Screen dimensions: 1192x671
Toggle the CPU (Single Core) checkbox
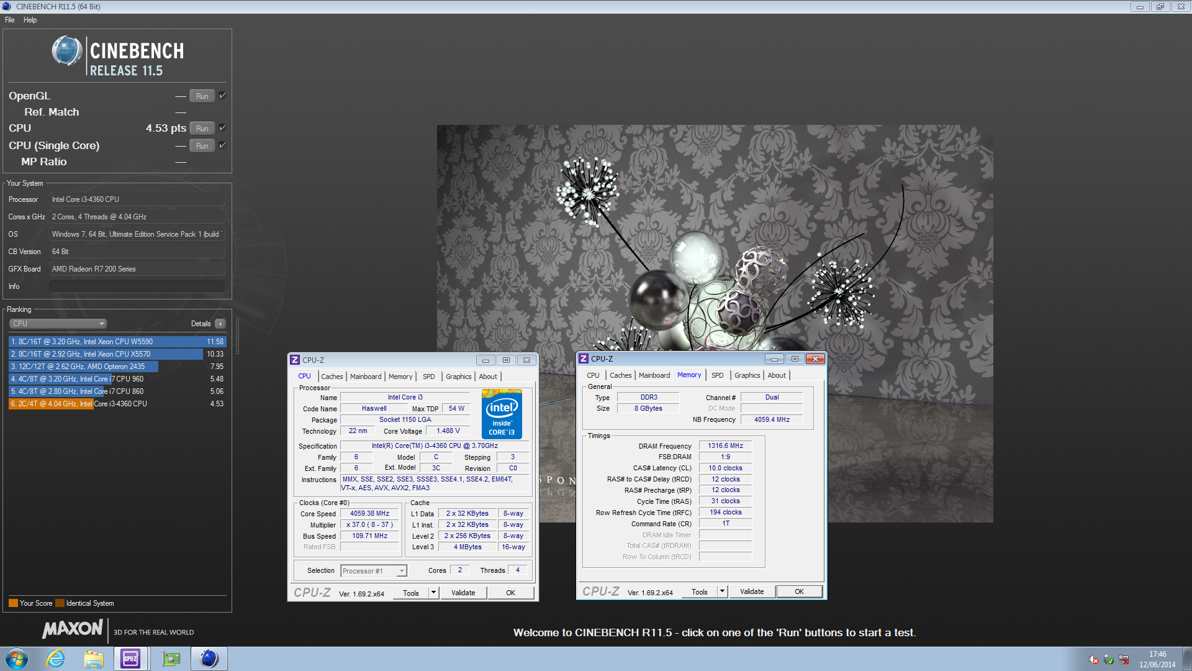click(x=222, y=145)
